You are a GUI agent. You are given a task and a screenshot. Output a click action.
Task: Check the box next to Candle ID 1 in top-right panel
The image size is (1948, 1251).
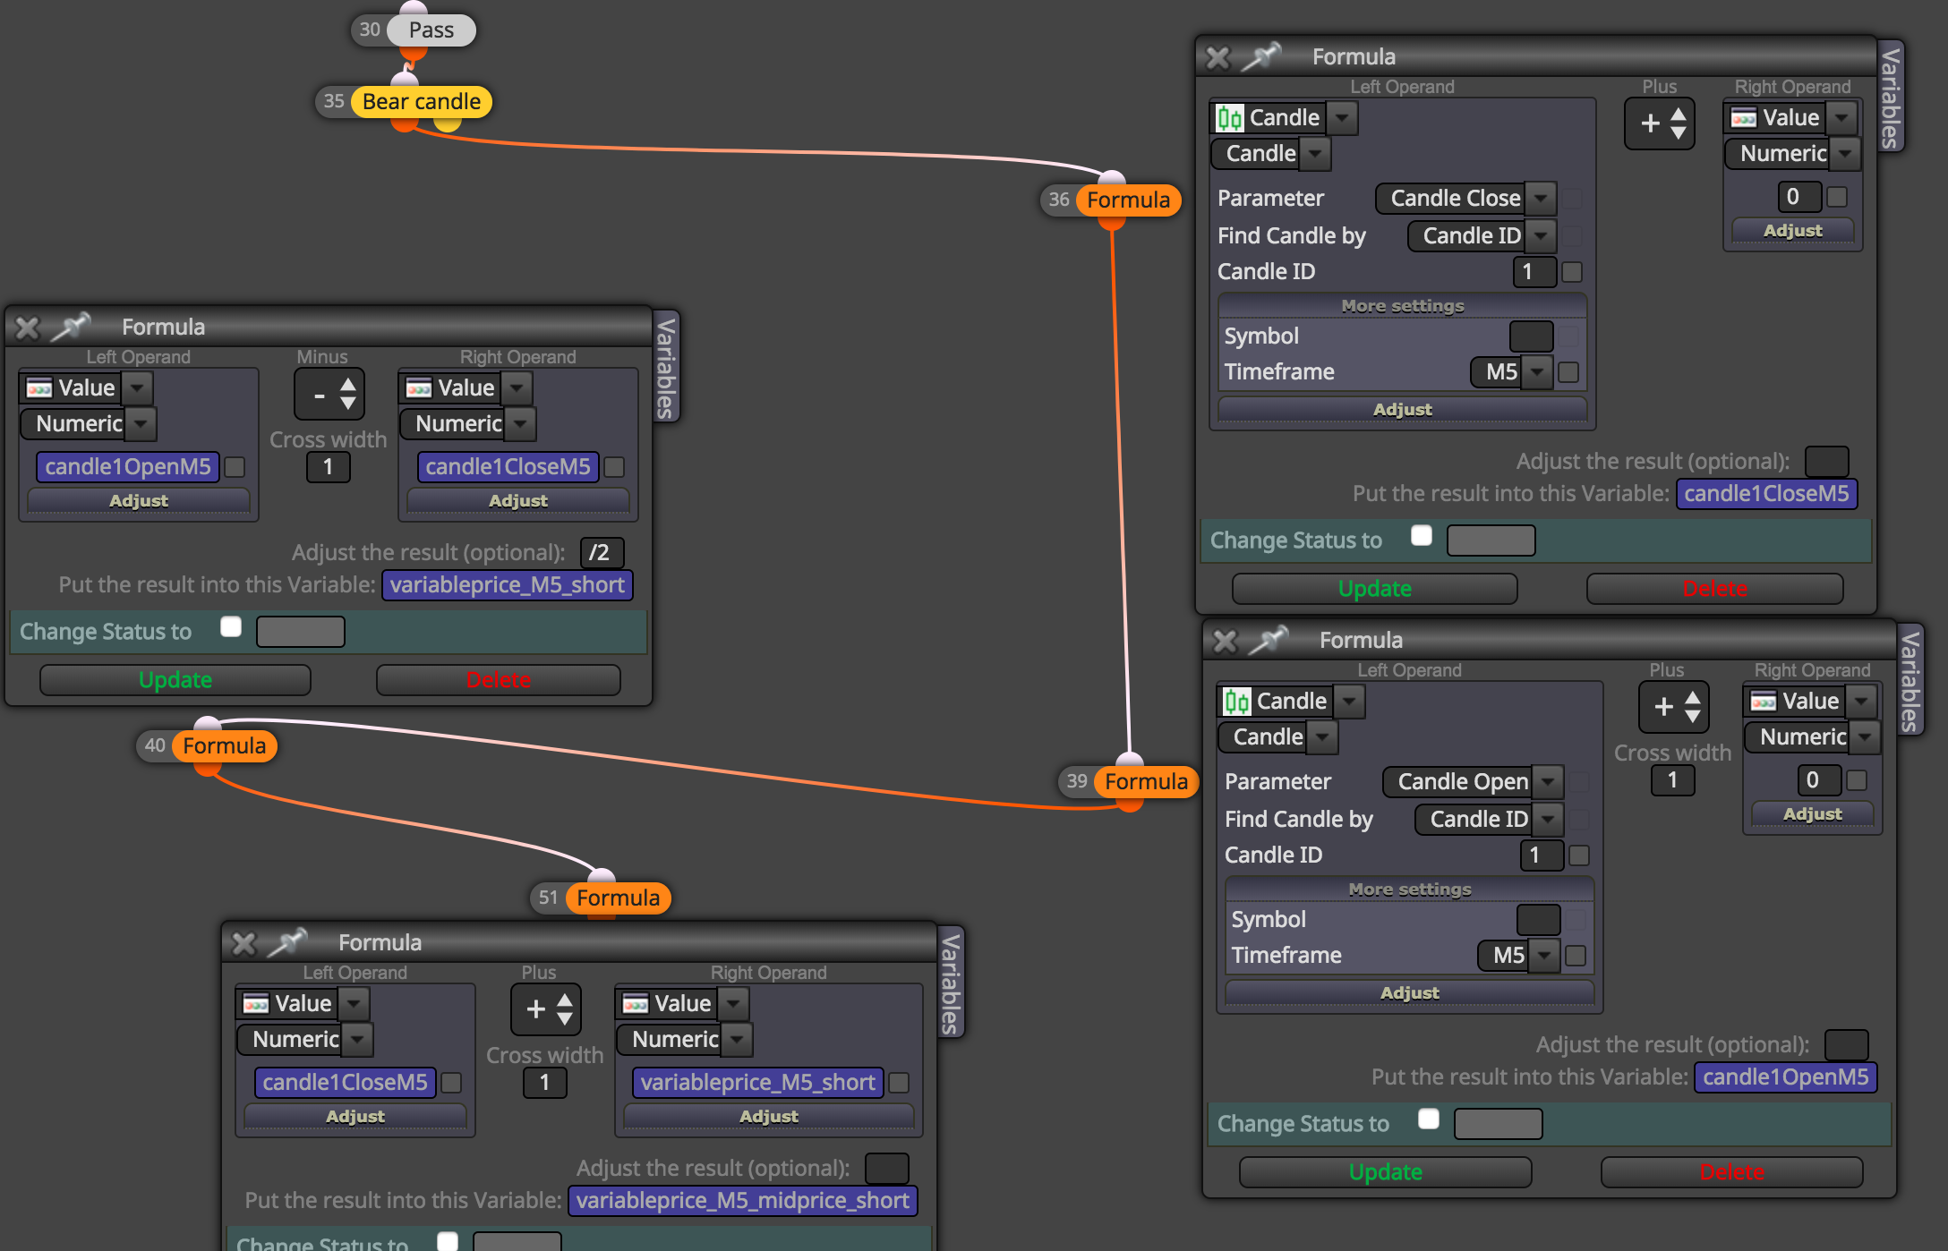1572,272
